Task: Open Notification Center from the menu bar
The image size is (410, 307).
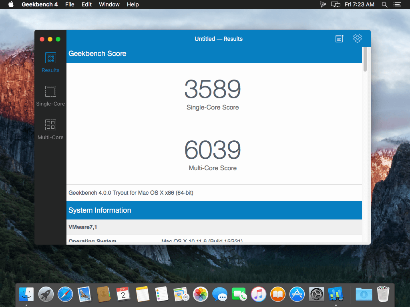Action: pos(397,4)
